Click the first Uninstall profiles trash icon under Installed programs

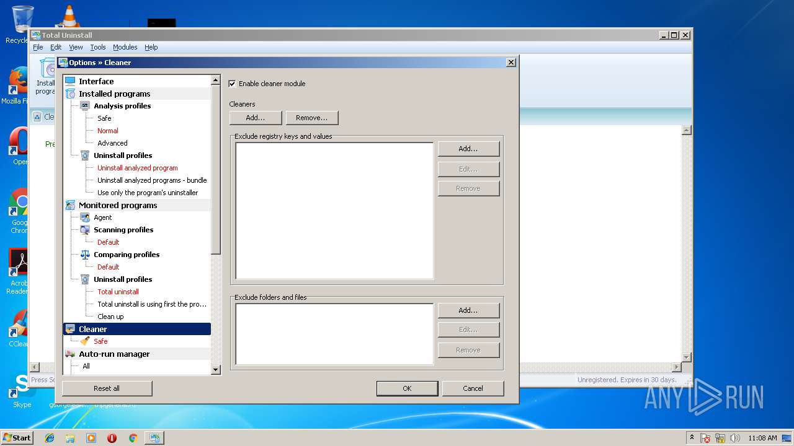coord(85,155)
